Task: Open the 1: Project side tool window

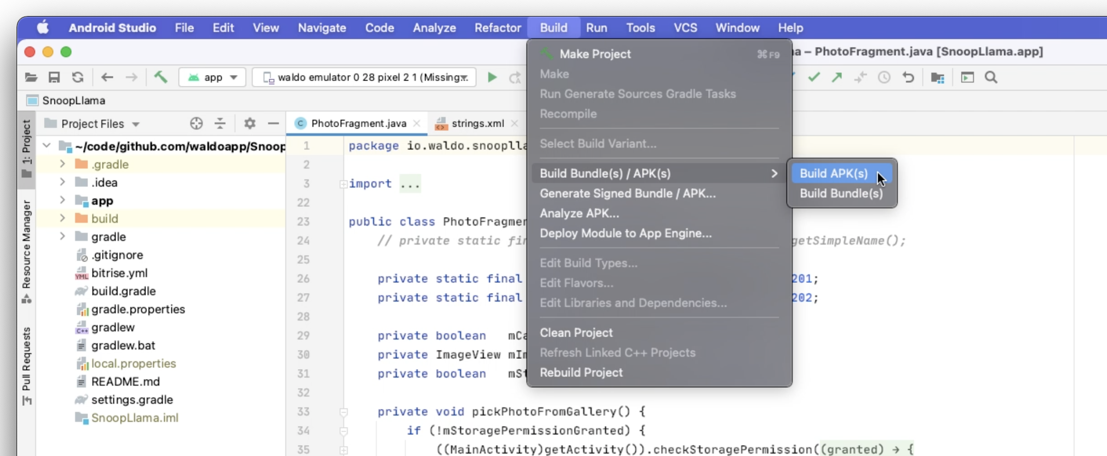Action: click(x=26, y=149)
